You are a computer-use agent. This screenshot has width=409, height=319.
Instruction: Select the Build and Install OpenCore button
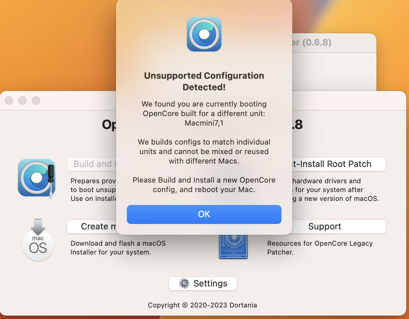[92, 164]
